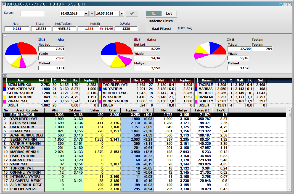Click the Ilk 5 Alıcı pie chart
Image resolution: width=294 pixels, height=194 pixels.
pyautogui.click(x=21, y=55)
